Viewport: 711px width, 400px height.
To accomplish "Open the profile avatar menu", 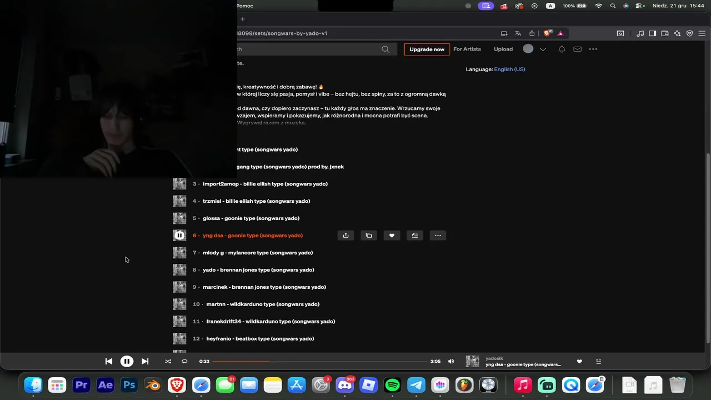I will 528,49.
